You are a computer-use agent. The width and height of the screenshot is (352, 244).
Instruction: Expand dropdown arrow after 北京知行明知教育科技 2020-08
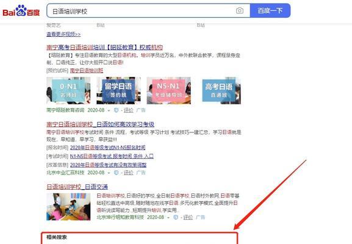pos(168,218)
